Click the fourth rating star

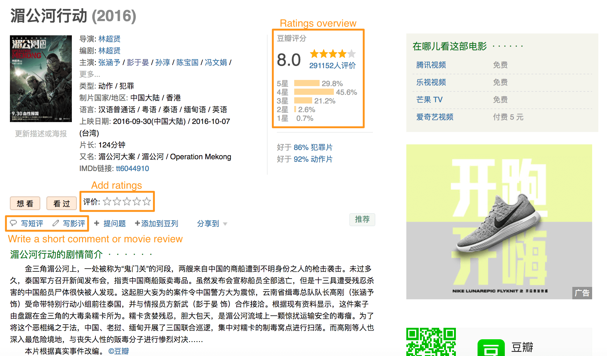(x=137, y=202)
